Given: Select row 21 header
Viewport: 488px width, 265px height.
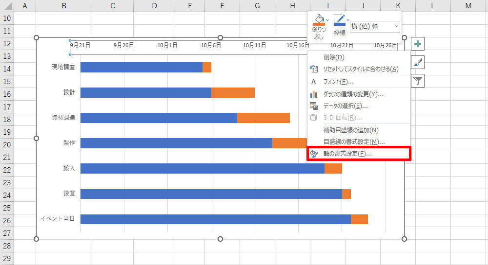Looking at the screenshot, I should [x=7, y=158].
